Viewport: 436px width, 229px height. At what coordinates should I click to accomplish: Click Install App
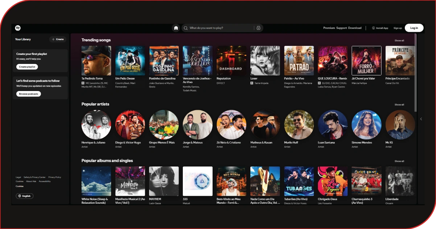380,28
